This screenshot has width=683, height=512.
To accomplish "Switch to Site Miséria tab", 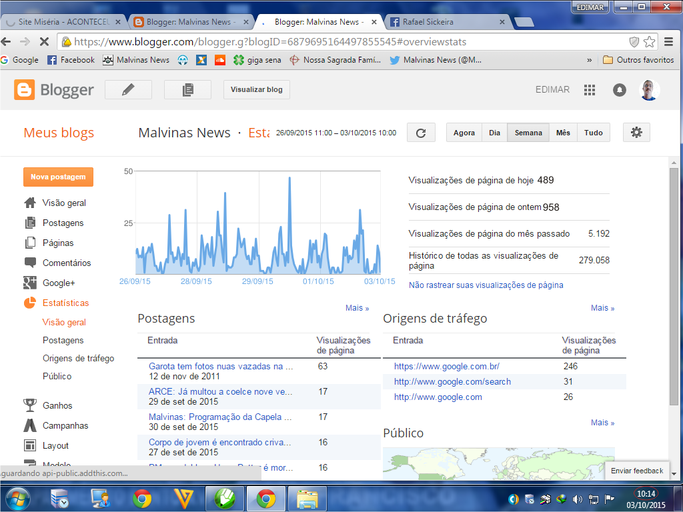I will click(63, 22).
